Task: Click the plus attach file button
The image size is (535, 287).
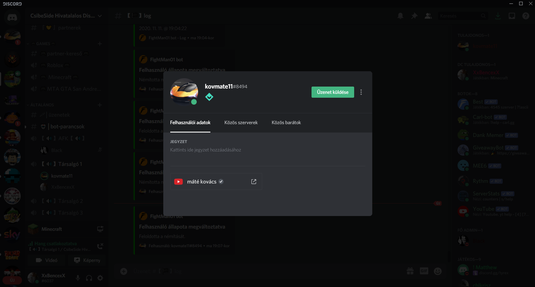Action: pyautogui.click(x=124, y=271)
